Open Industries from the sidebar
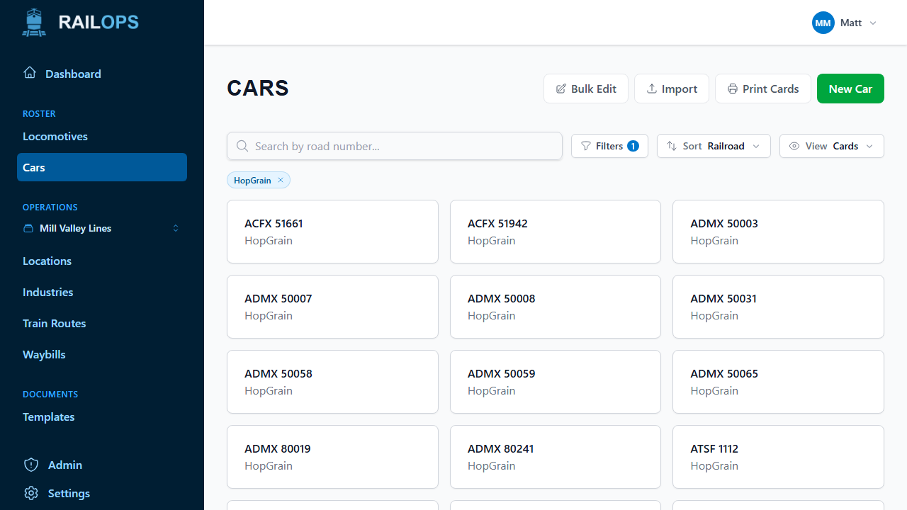This screenshot has height=510, width=907. point(47,292)
